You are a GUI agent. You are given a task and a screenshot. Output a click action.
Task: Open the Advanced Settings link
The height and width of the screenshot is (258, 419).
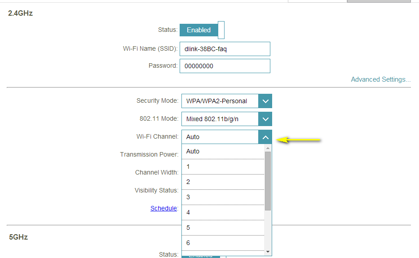(380, 79)
